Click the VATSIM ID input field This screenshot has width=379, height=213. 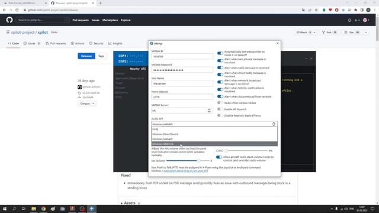pyautogui.click(x=182, y=57)
